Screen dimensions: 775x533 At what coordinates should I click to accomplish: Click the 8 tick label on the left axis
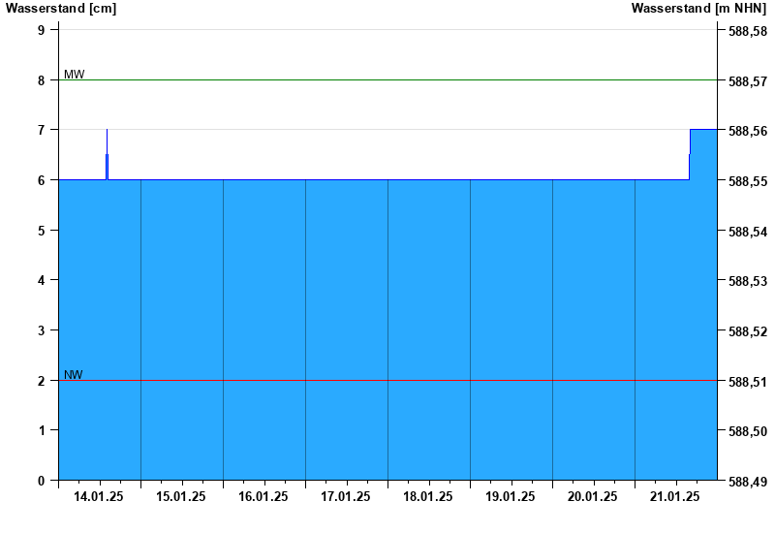click(42, 80)
